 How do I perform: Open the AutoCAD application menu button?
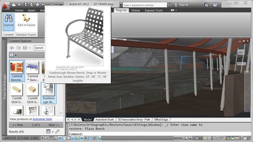[x=6, y=5]
